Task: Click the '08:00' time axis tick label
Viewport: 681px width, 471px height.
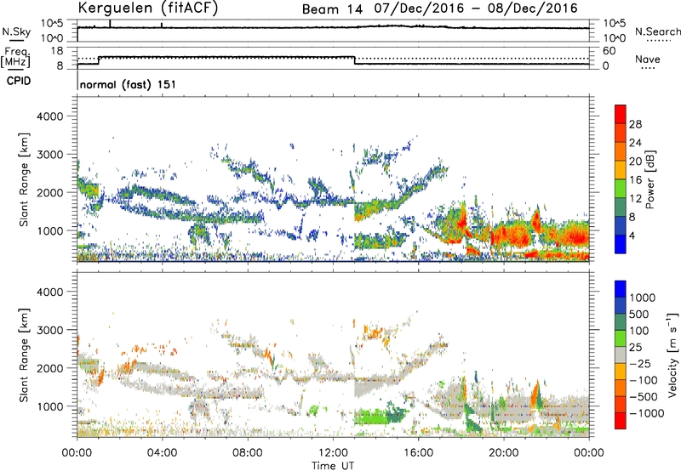Action: [x=247, y=453]
